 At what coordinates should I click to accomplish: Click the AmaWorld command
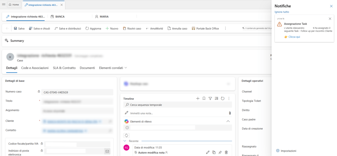tap(154, 29)
